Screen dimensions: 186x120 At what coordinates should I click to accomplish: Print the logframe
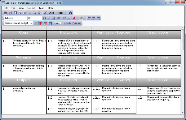coord(20,13)
